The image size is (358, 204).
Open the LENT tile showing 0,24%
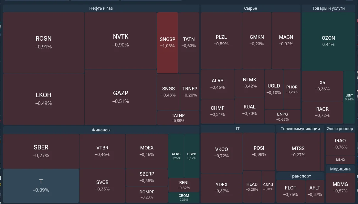click(349, 97)
